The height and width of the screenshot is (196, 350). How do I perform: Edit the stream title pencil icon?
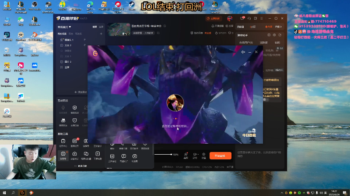click(x=165, y=26)
